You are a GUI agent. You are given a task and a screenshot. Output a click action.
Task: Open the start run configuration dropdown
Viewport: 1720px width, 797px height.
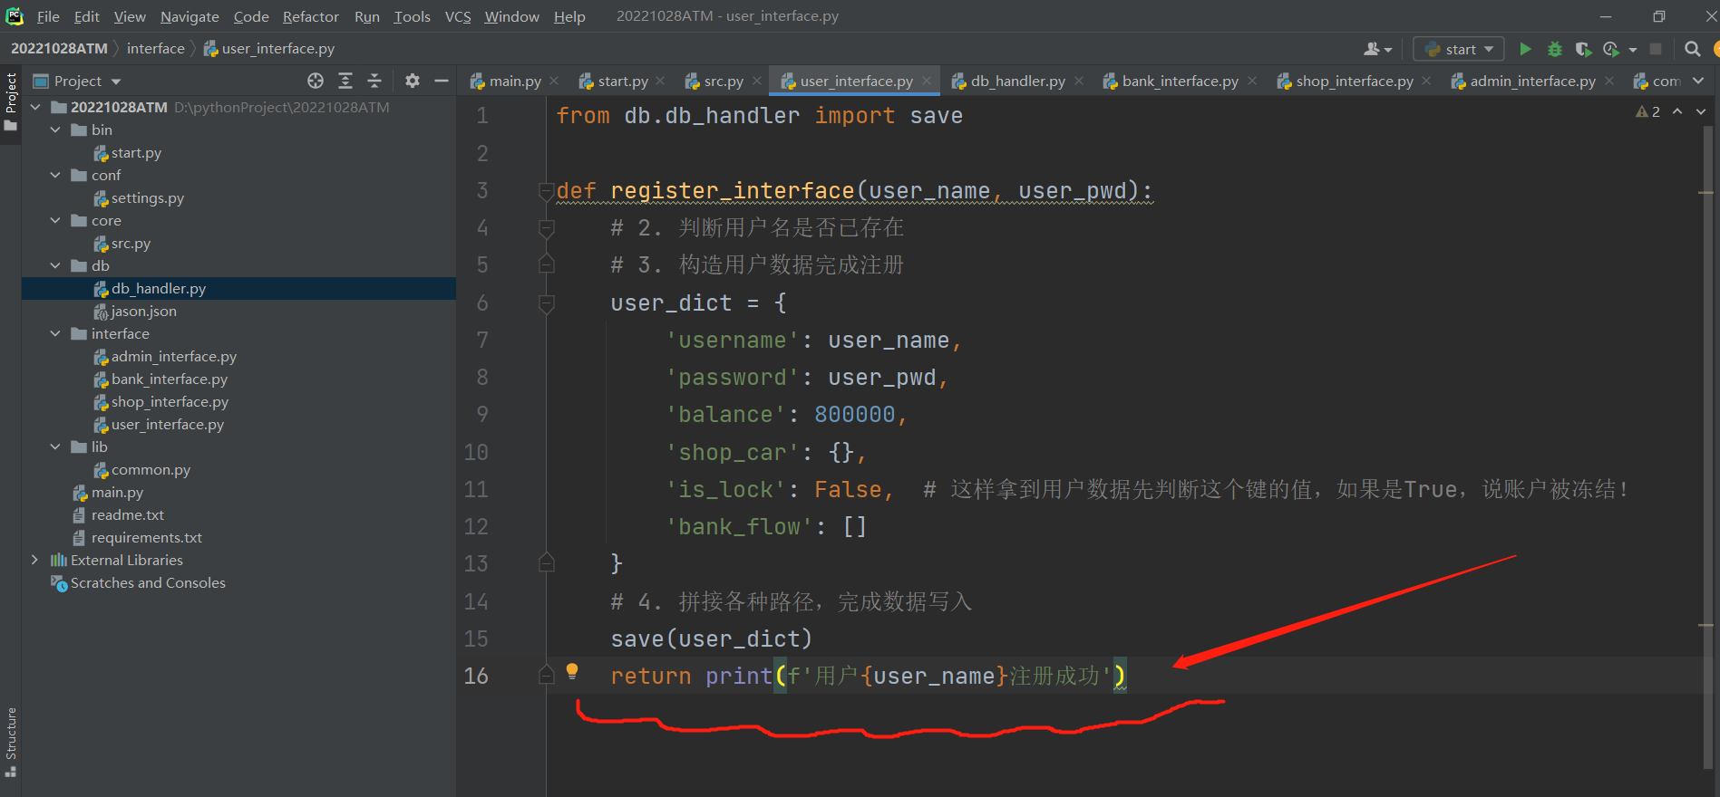point(1459,49)
